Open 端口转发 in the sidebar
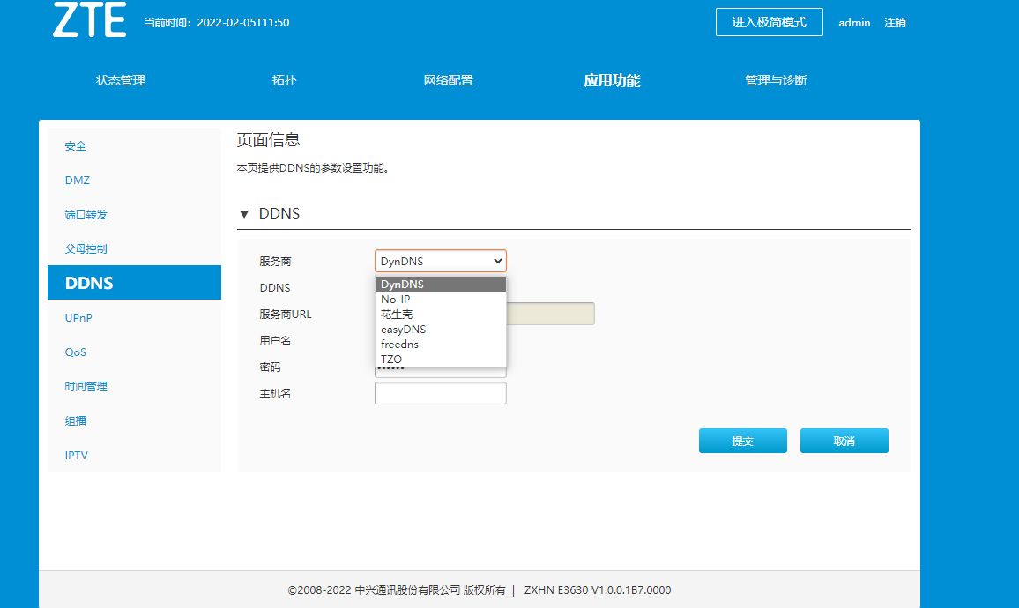Screen dimensions: 1019x608 tap(86, 215)
